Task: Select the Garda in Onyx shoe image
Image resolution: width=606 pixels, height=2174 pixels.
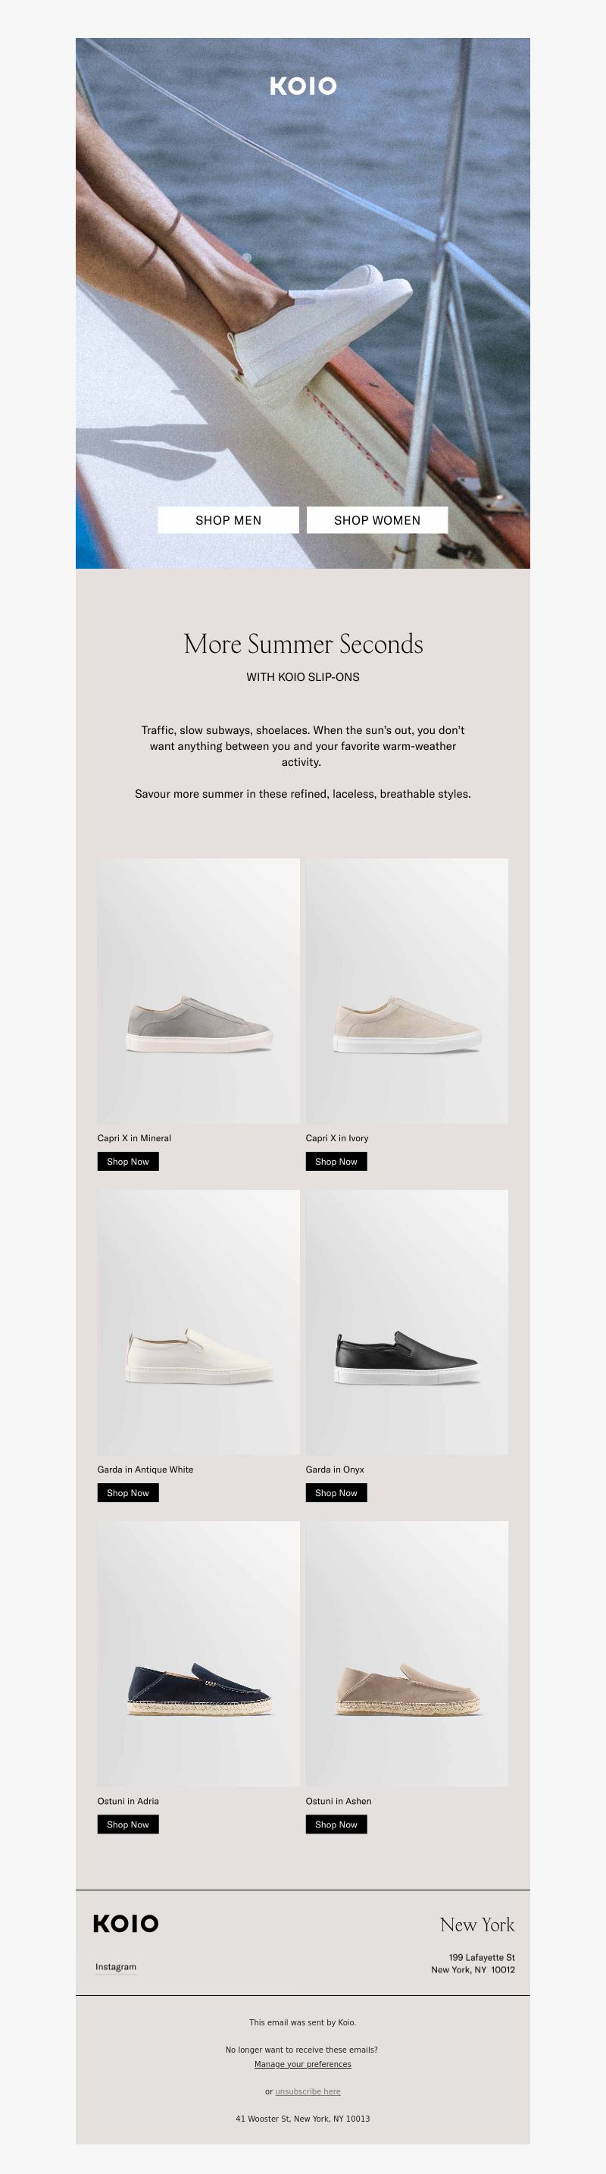Action: 406,1322
